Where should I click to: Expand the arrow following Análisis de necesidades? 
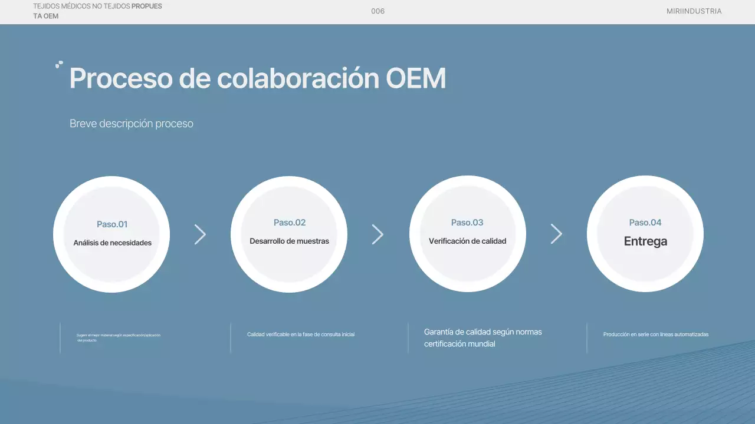(200, 234)
